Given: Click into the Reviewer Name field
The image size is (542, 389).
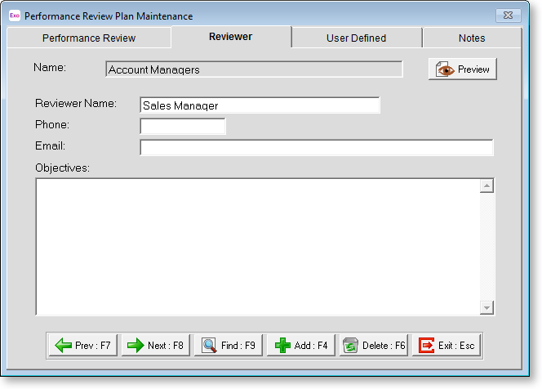Looking at the screenshot, I should pyautogui.click(x=260, y=105).
